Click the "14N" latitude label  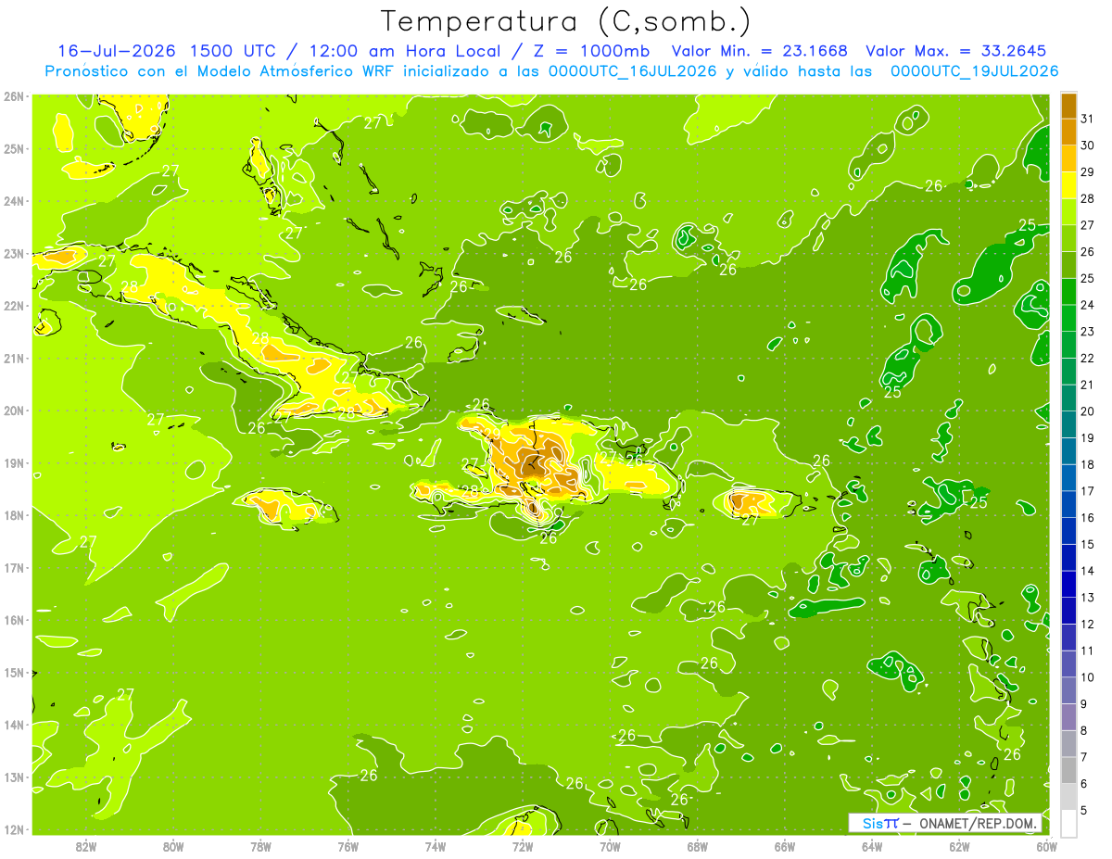pyautogui.click(x=13, y=725)
